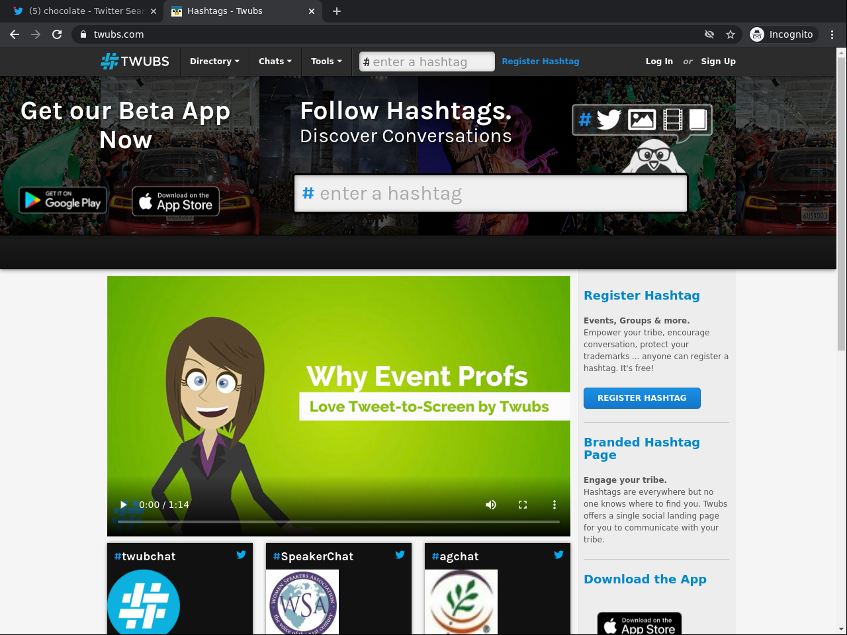The height and width of the screenshot is (635, 847).
Task: Go back with the browser back arrow
Action: tap(15, 34)
